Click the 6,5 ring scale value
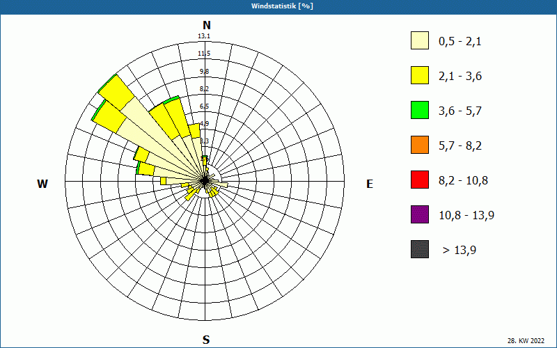This screenshot has width=557, height=348. (x=204, y=106)
